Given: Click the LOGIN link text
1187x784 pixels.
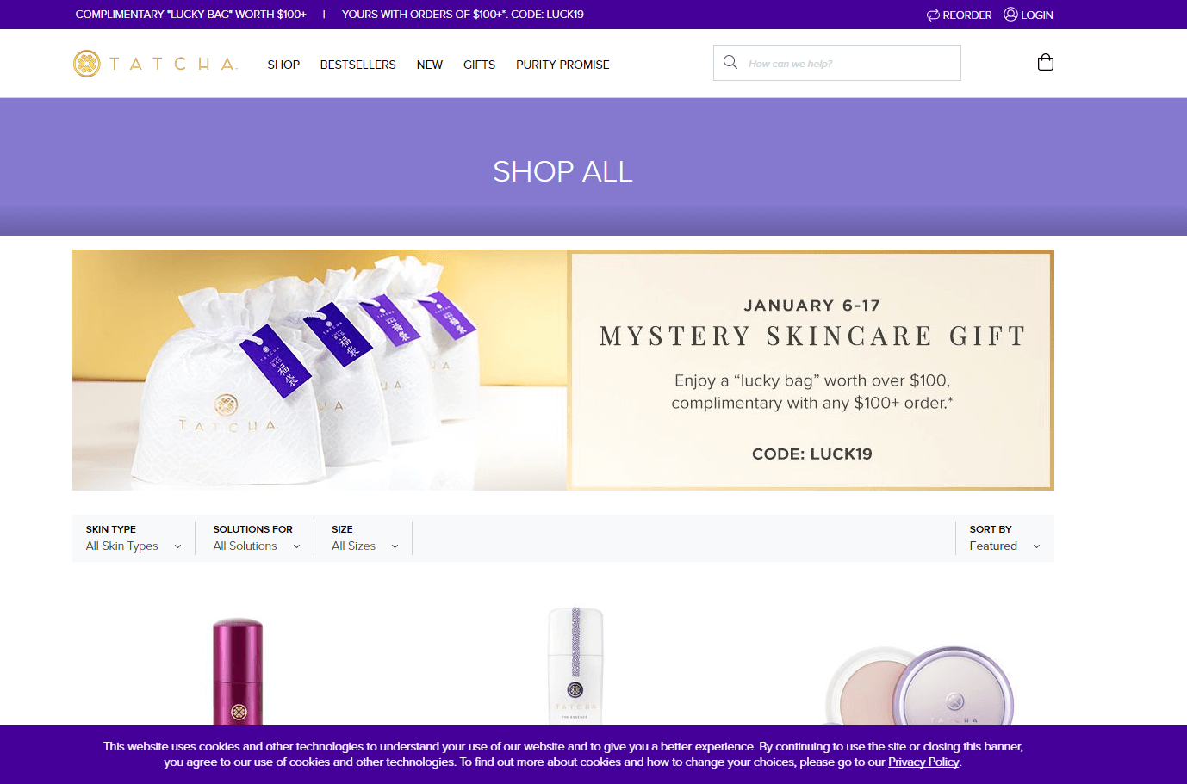Looking at the screenshot, I should pyautogui.click(x=1037, y=15).
